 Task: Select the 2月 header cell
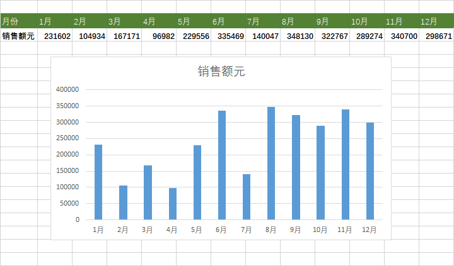tap(90, 21)
